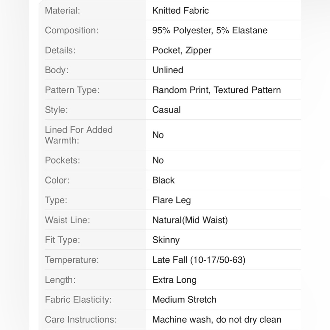Click the Black color value
Viewport: 330px width, 330px height.
click(x=163, y=180)
